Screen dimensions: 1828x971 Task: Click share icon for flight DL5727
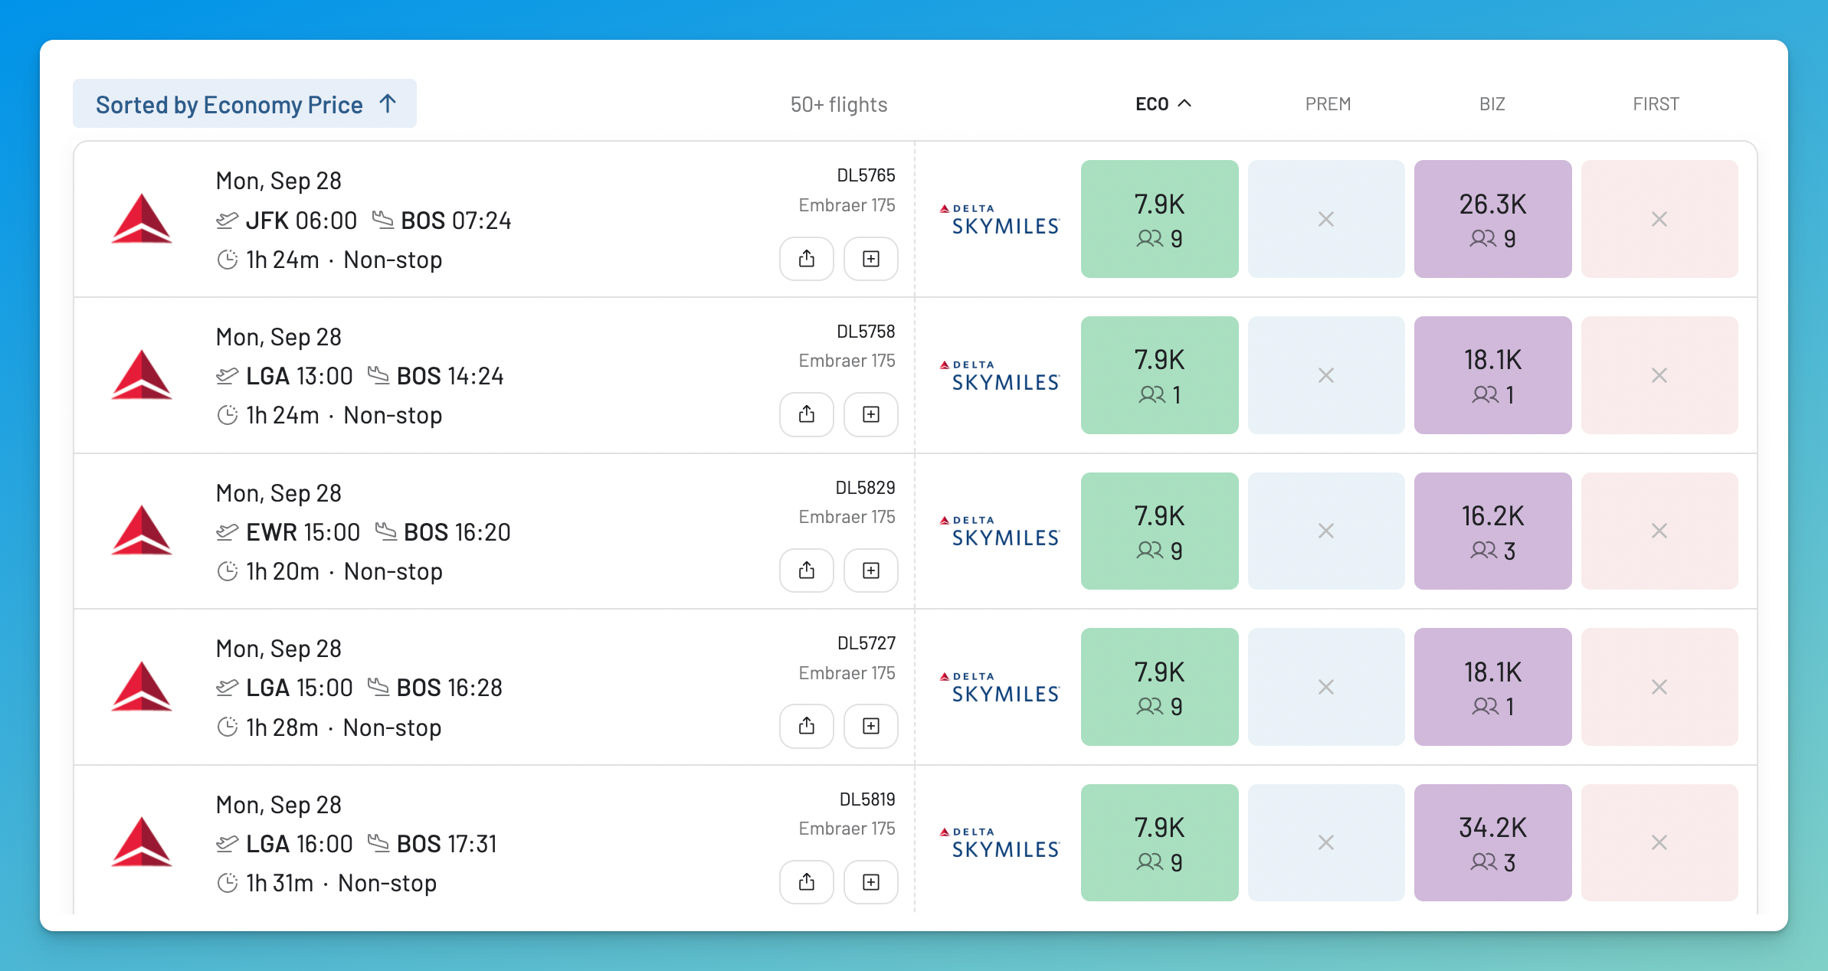(x=806, y=726)
